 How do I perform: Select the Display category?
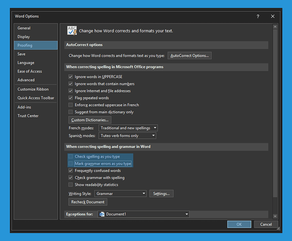click(36, 37)
